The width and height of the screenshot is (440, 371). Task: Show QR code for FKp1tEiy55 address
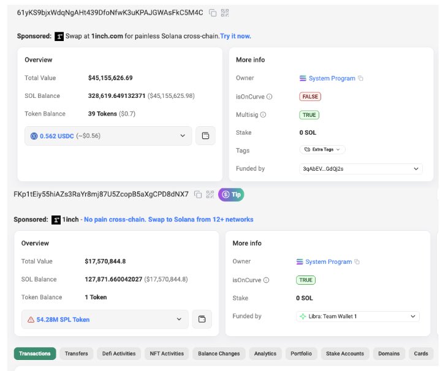point(210,194)
